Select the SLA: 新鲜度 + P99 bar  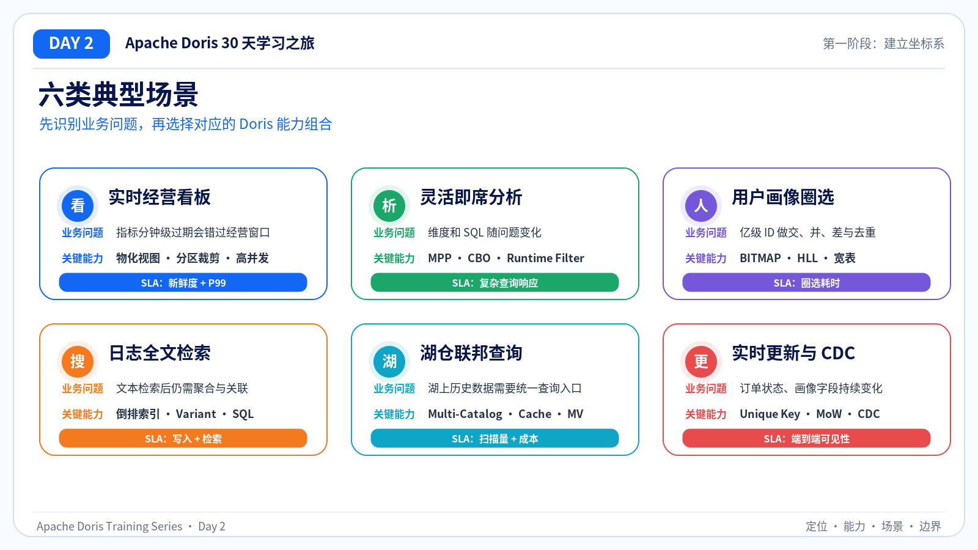coord(183,283)
